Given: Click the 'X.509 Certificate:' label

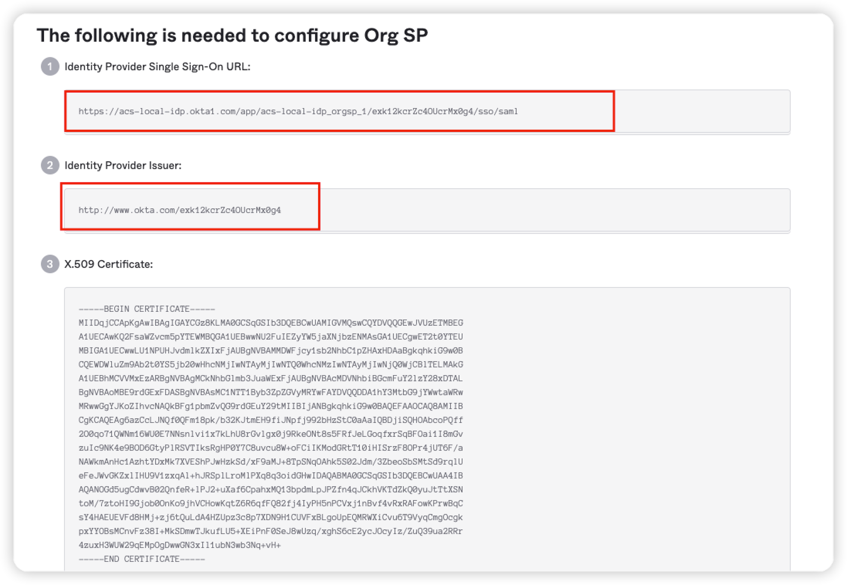Looking at the screenshot, I should click(x=109, y=264).
